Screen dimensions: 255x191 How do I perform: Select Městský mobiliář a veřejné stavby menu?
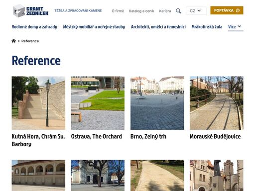coord(94,27)
